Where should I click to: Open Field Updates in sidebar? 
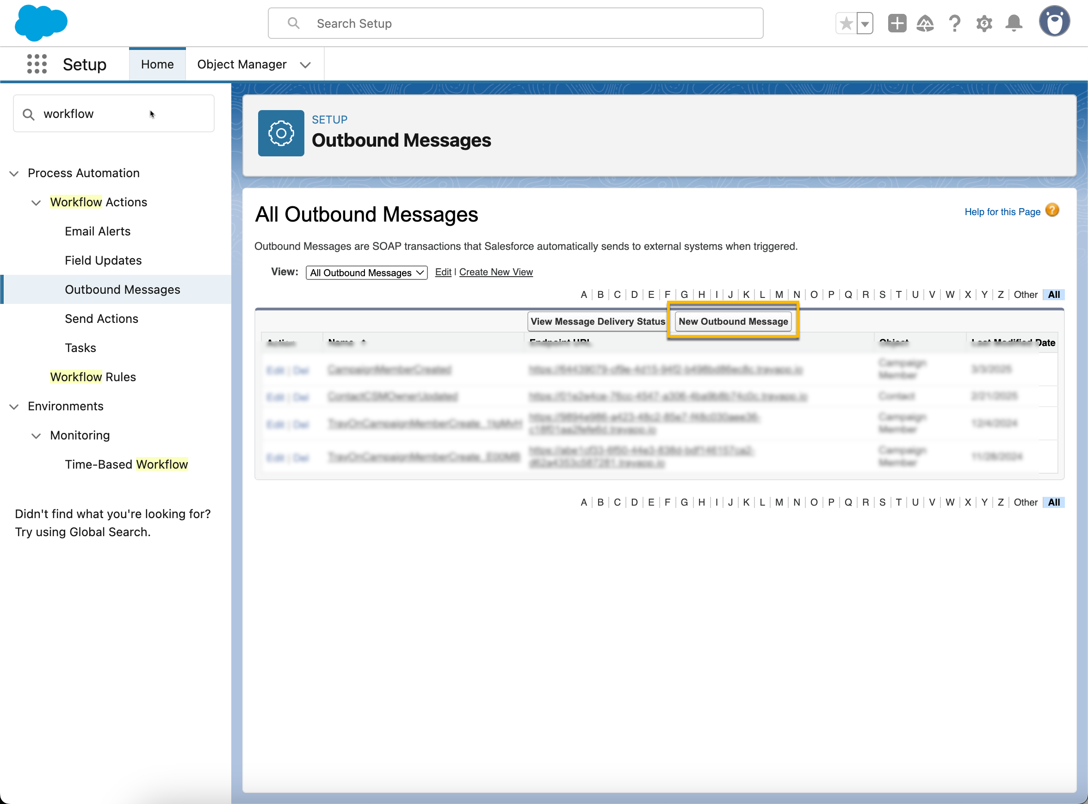tap(103, 260)
